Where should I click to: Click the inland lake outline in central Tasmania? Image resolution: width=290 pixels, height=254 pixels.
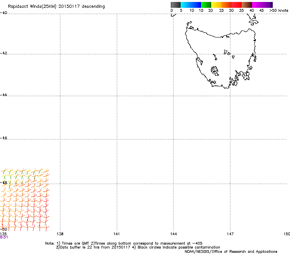point(215,71)
